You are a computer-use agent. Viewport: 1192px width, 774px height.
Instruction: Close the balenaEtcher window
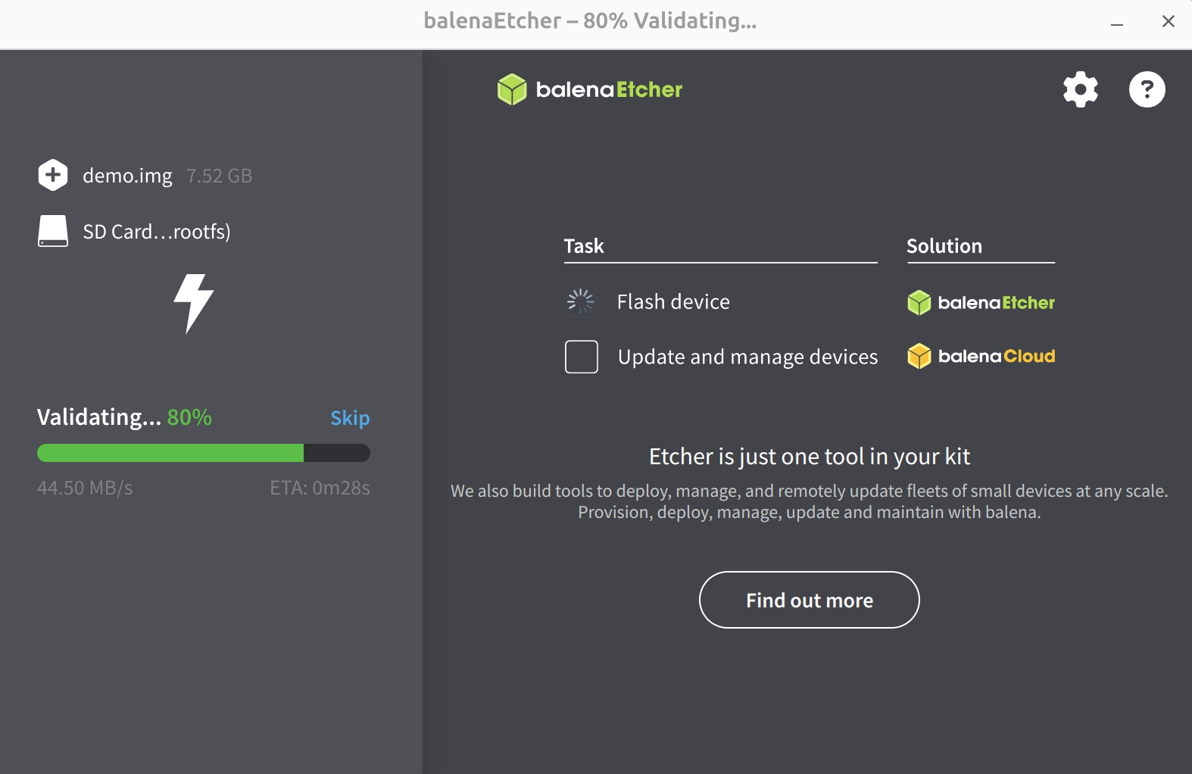[x=1169, y=22]
